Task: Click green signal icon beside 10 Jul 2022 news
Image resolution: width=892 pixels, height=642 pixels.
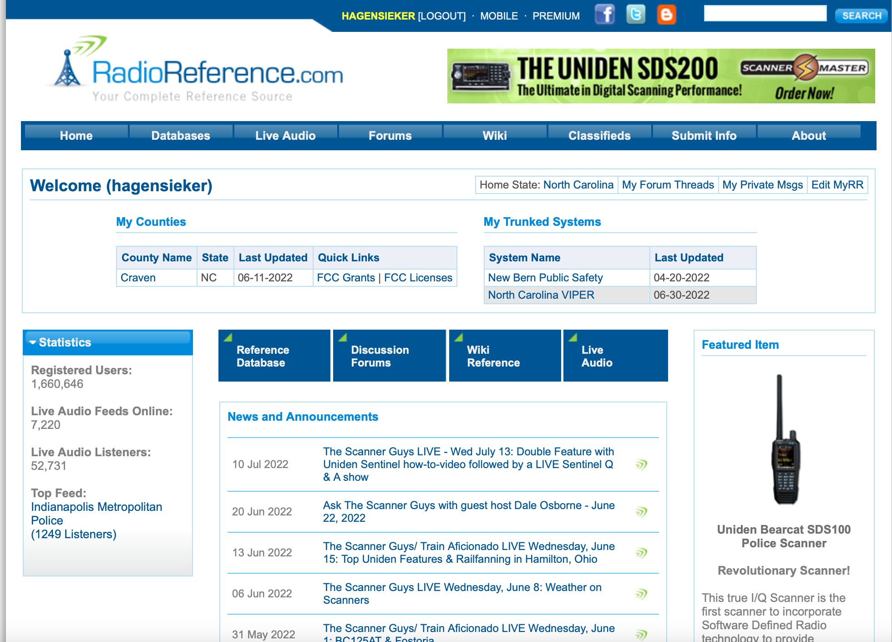Action: 641,464
